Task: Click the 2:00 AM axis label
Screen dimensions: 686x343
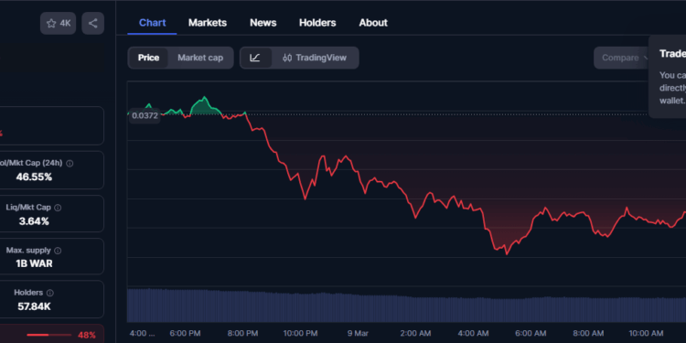Action: [415, 333]
